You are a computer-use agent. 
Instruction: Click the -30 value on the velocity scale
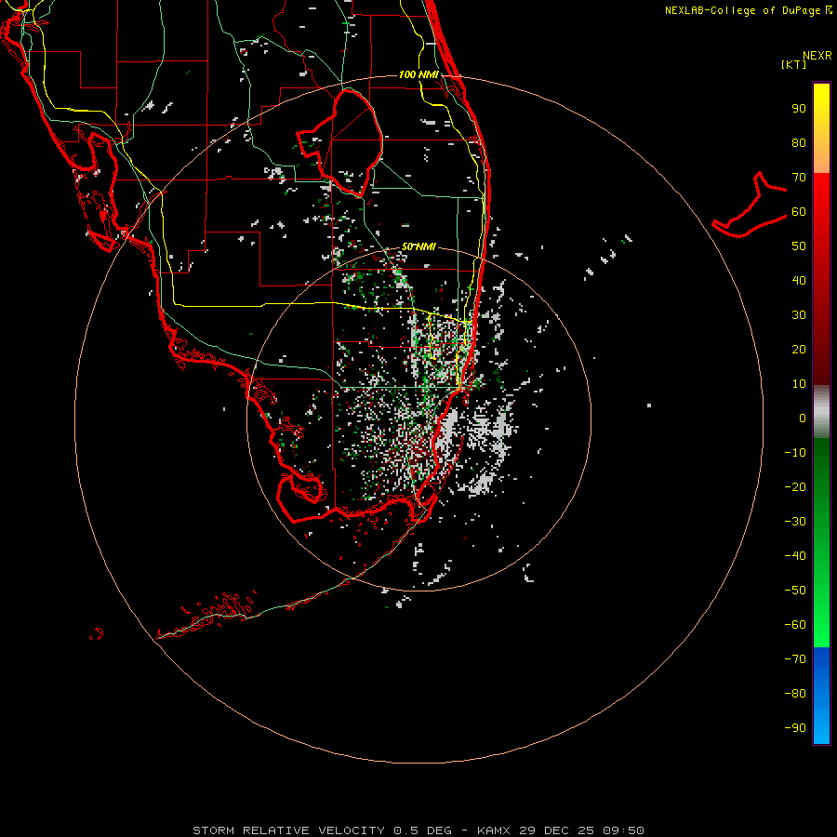pyautogui.click(x=795, y=522)
